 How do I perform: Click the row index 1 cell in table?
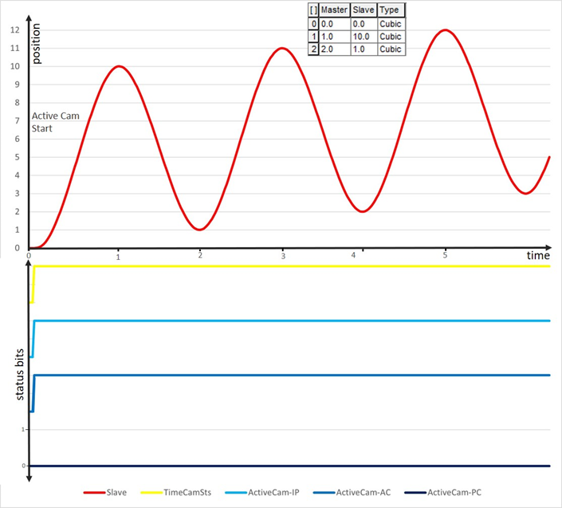(x=312, y=37)
